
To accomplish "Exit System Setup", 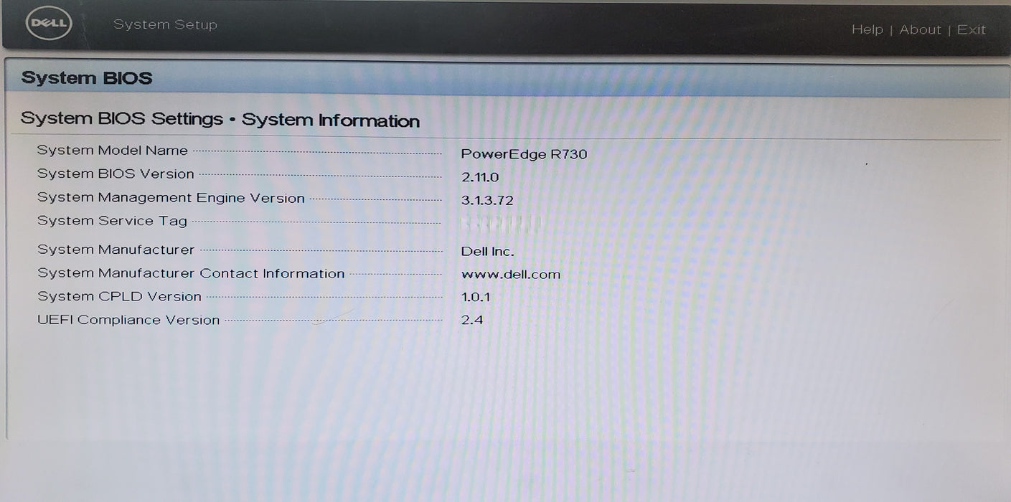I will 971,29.
